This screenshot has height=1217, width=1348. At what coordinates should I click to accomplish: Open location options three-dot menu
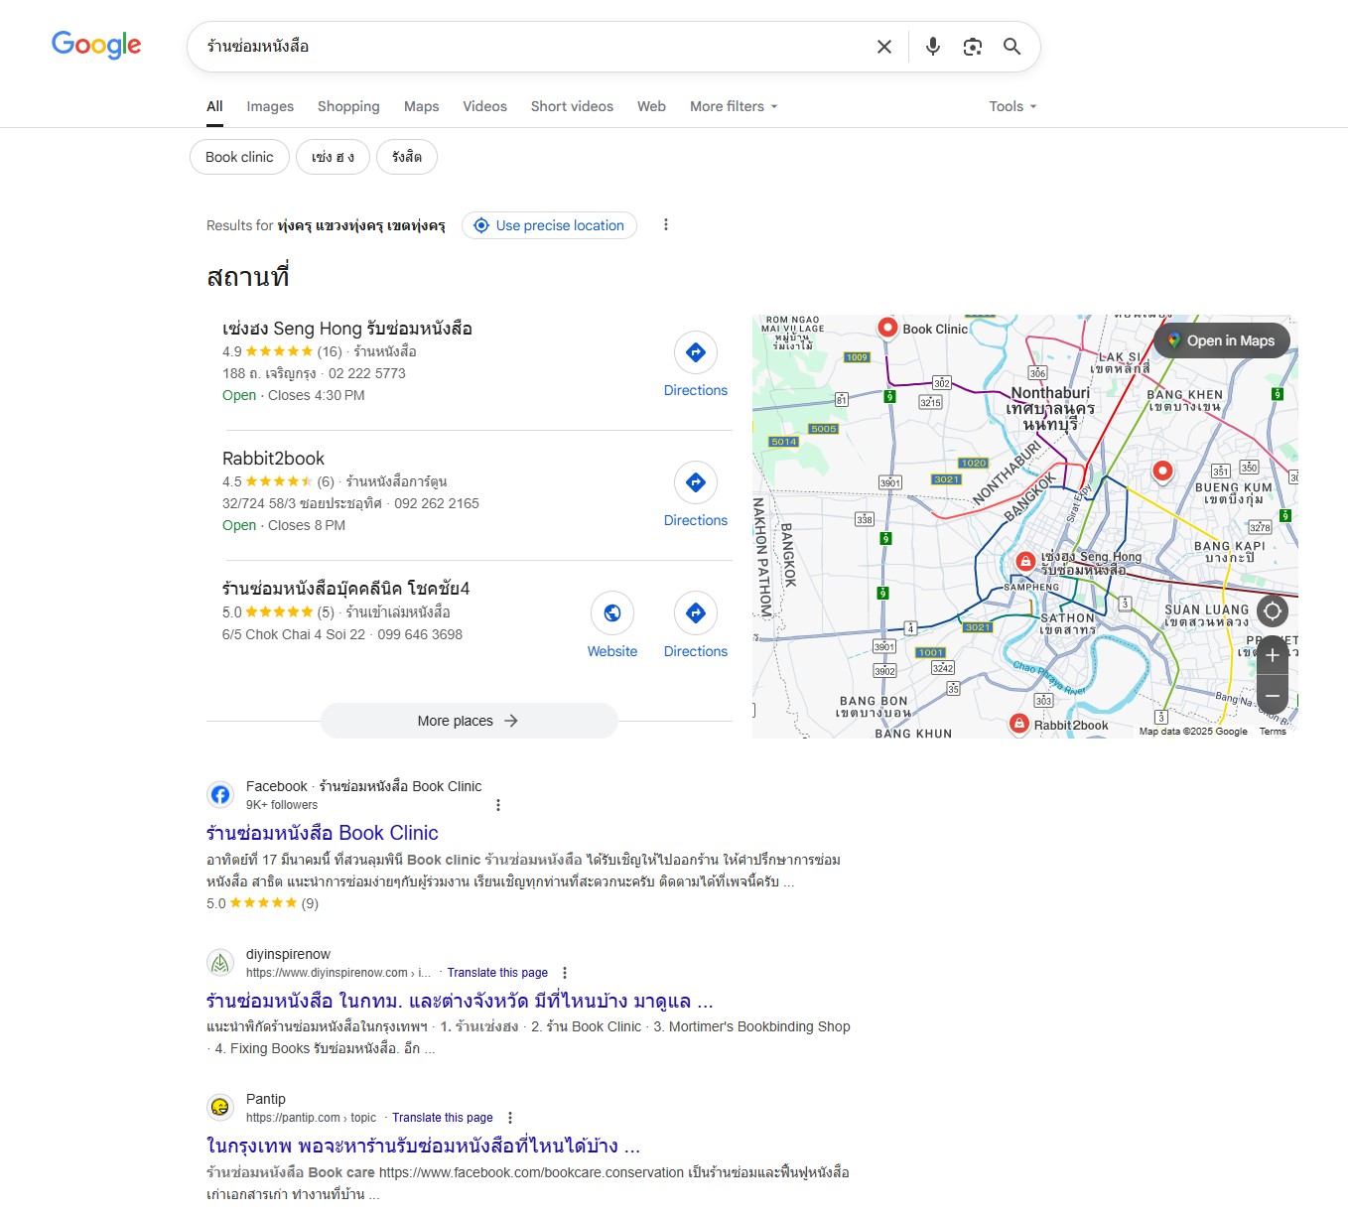pyautogui.click(x=666, y=225)
